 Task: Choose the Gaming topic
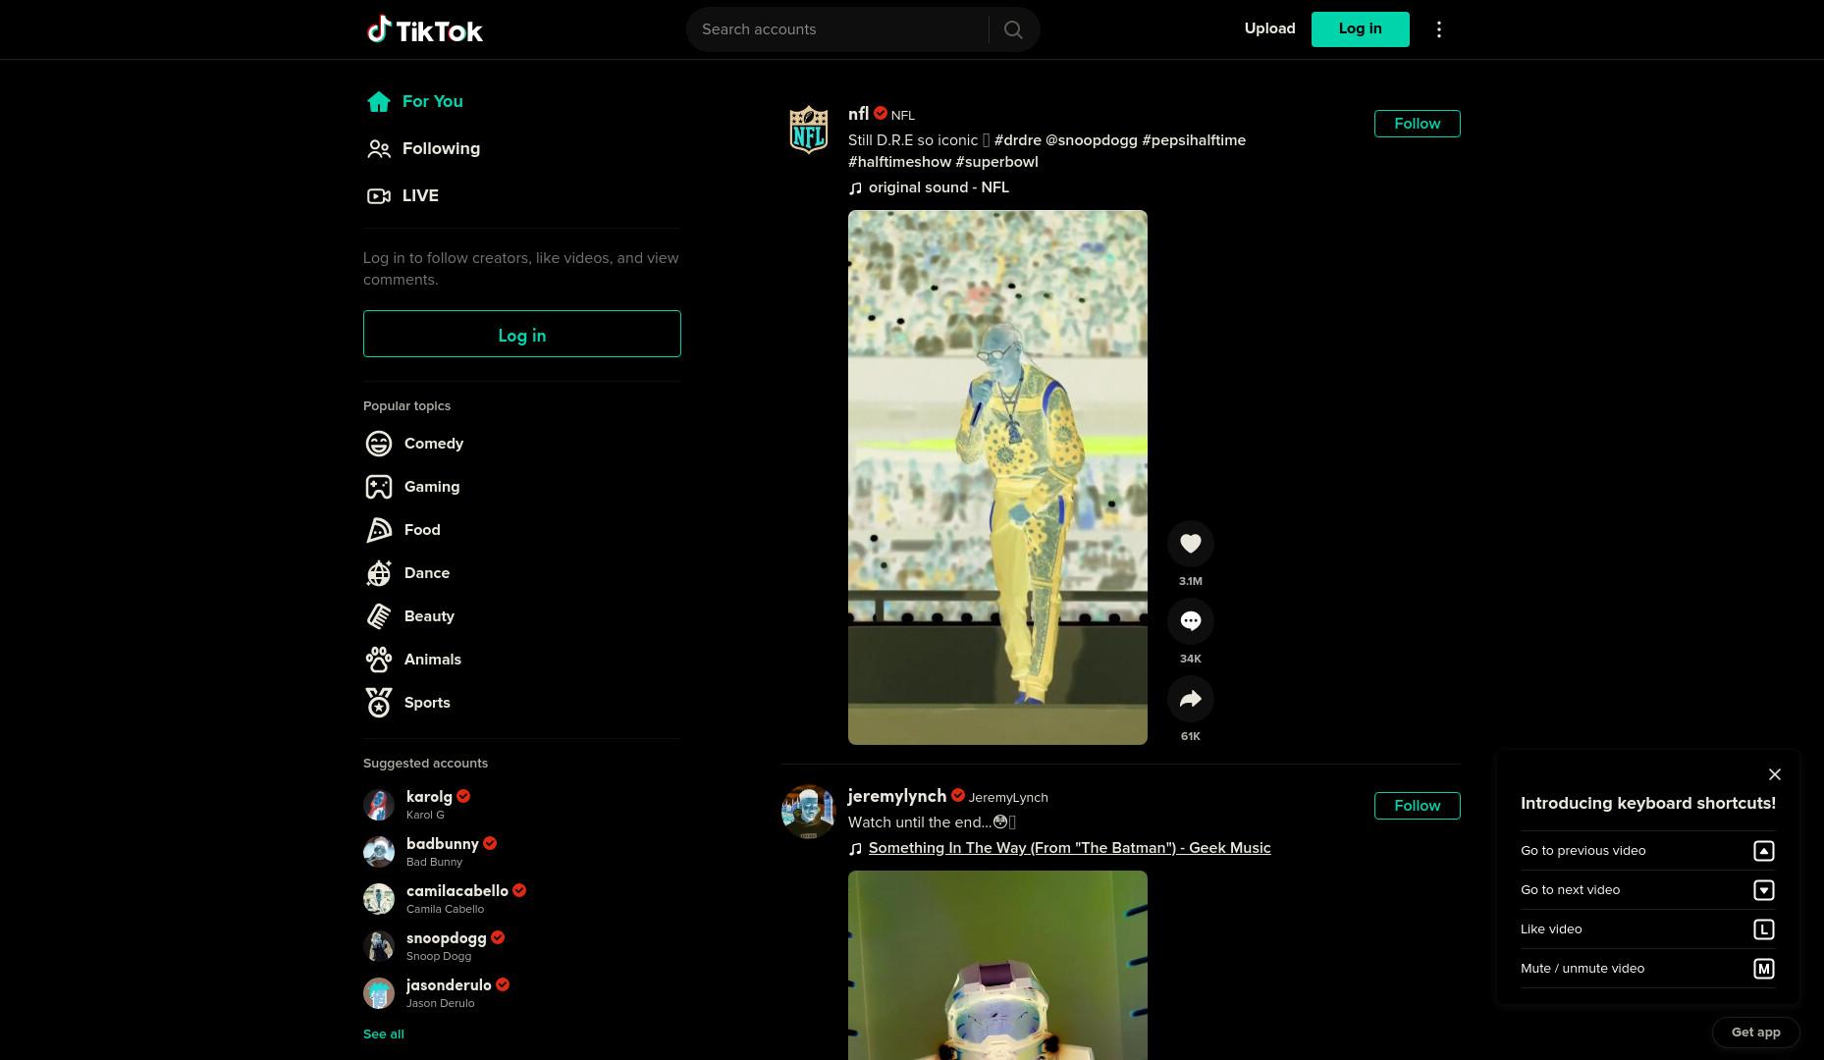pos(432,487)
